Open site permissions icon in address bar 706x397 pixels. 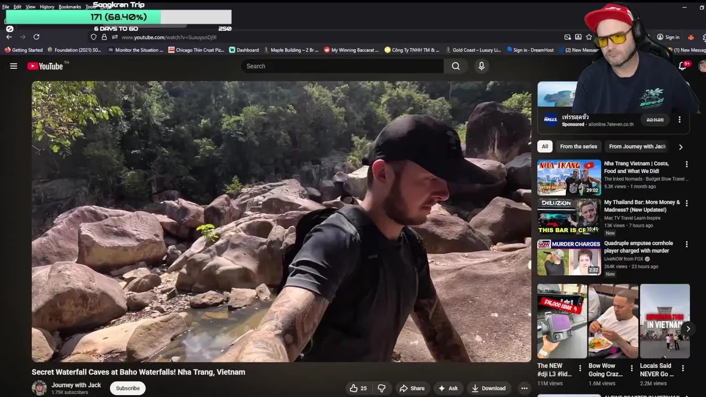tap(115, 37)
